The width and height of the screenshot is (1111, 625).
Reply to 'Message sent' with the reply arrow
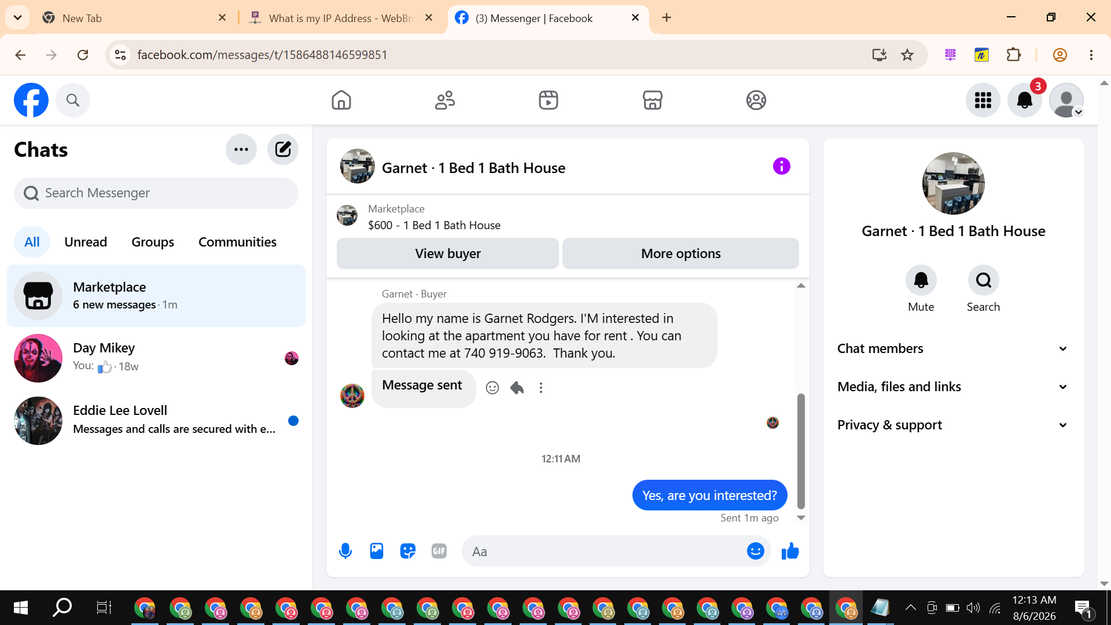tap(517, 388)
